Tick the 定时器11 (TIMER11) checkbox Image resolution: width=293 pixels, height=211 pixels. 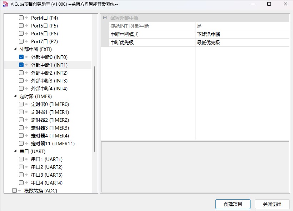coord(21,143)
